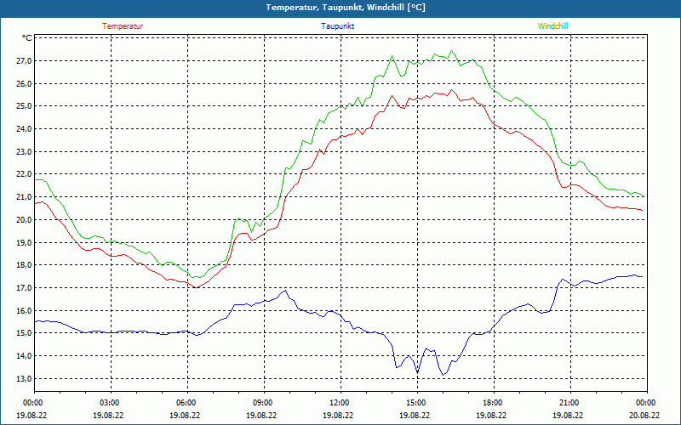Click the 20.08.22 date label

pyautogui.click(x=644, y=416)
